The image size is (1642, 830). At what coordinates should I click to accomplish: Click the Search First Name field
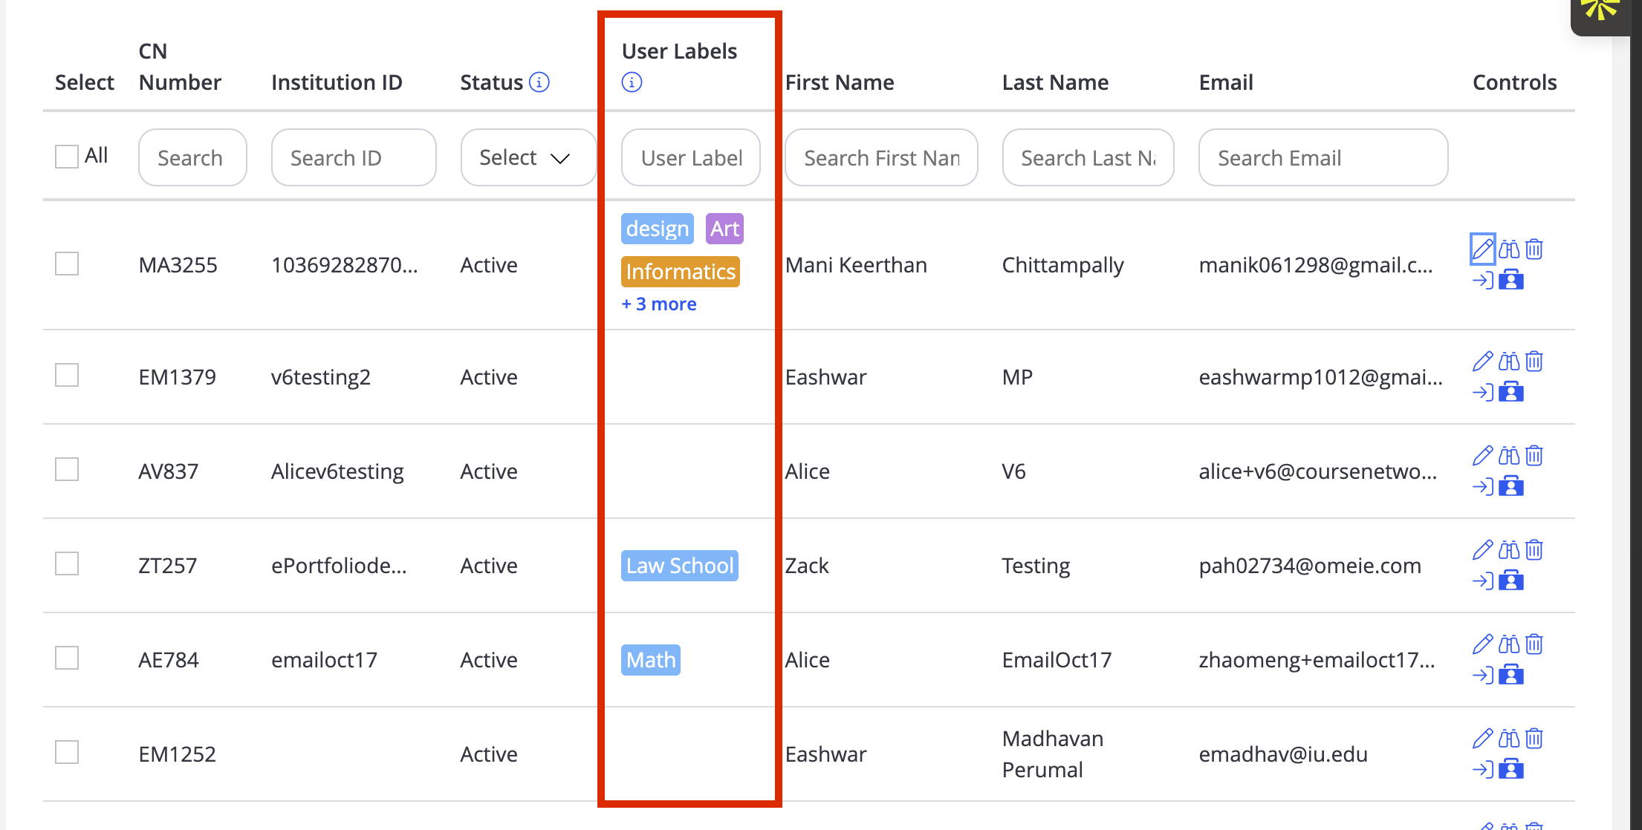pos(881,157)
